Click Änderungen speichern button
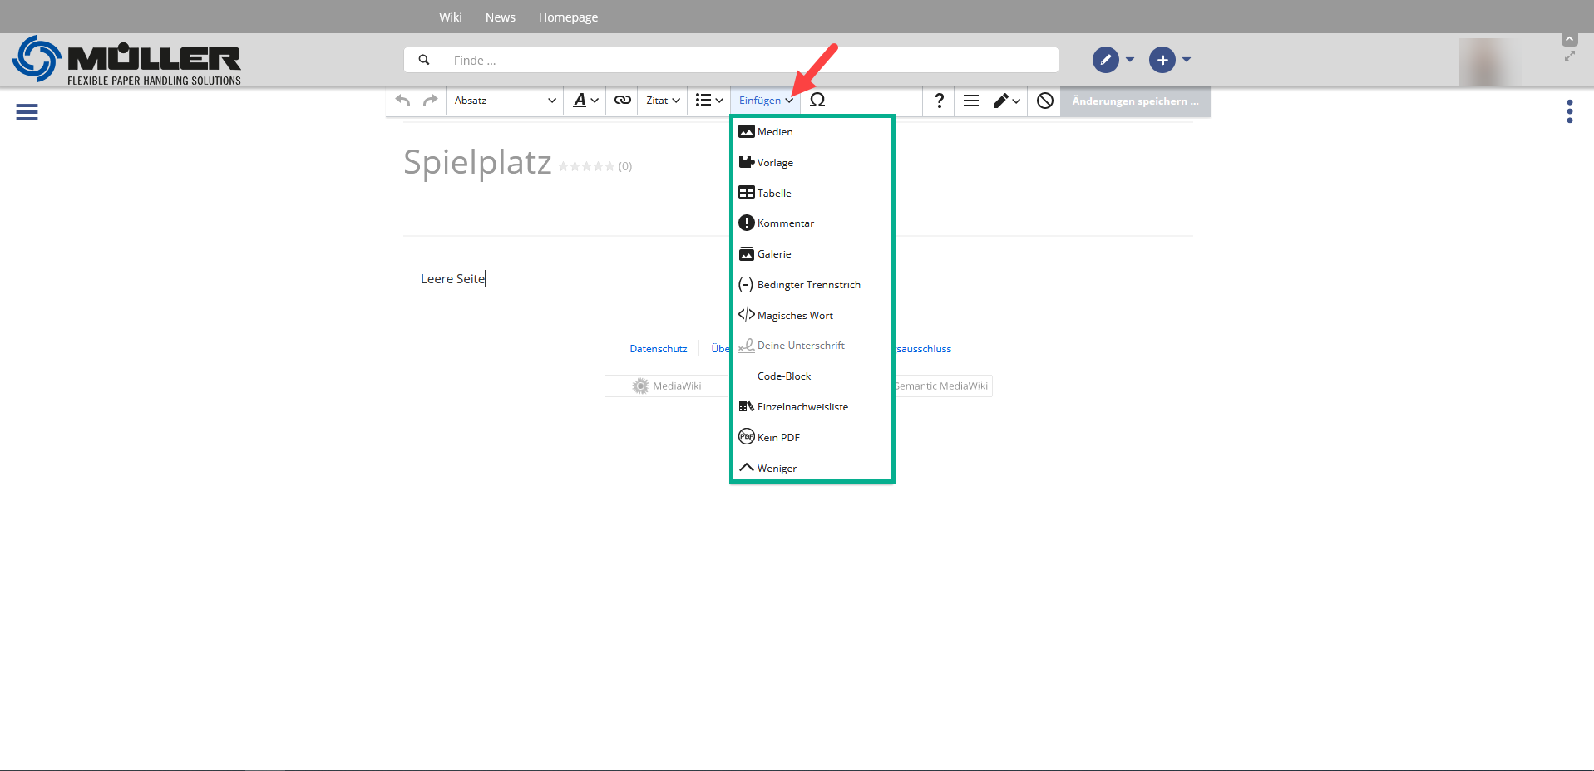This screenshot has width=1594, height=771. pyautogui.click(x=1134, y=101)
